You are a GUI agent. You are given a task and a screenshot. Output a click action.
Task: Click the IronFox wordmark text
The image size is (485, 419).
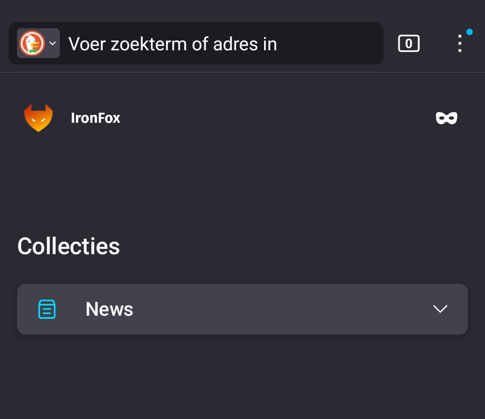(x=96, y=118)
